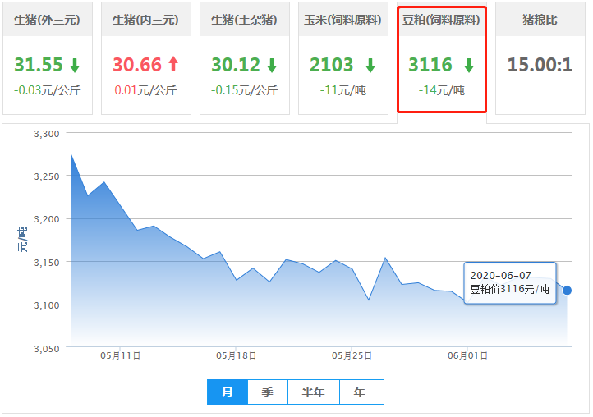This screenshot has height=417, width=593.
Task: Click the down arrow next to 30.12
Action: coord(272,65)
